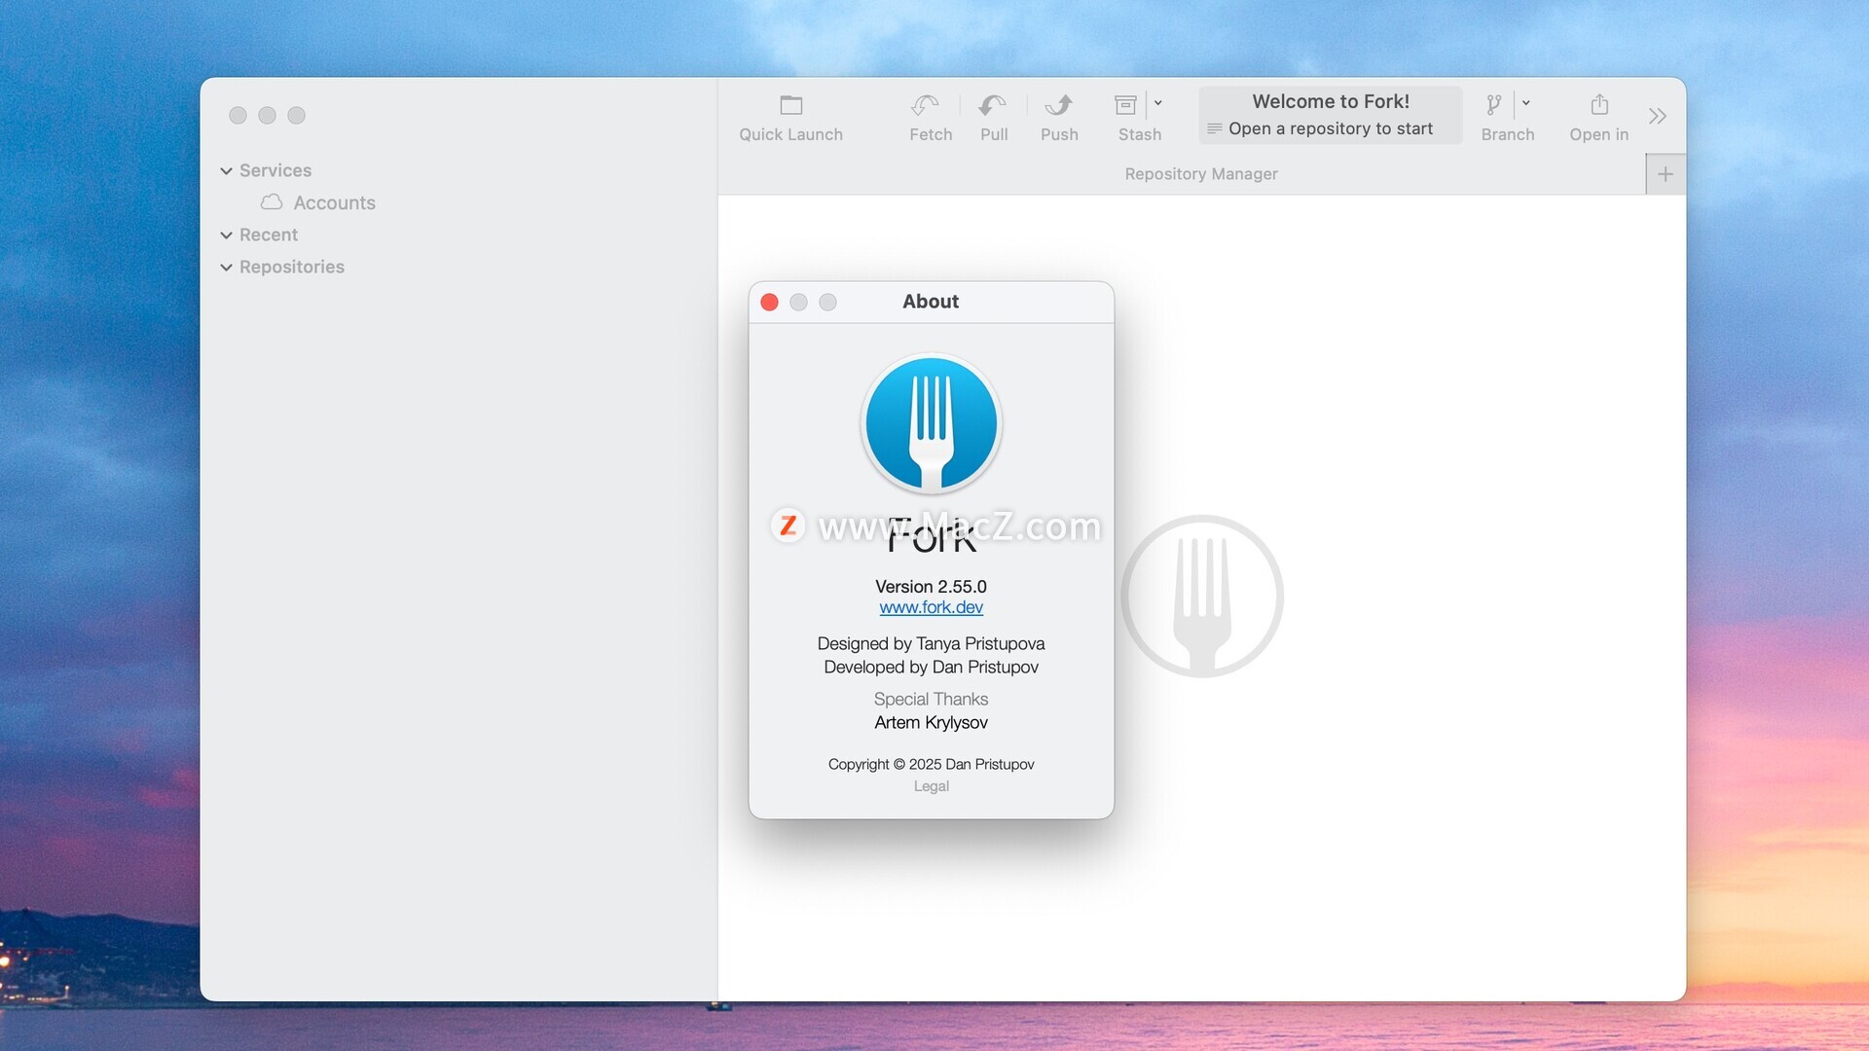Click the cloud icon beside Accounts
The height and width of the screenshot is (1051, 1869).
pyautogui.click(x=272, y=202)
